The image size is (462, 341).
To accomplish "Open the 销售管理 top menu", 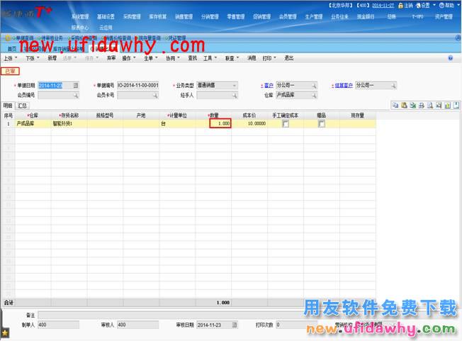I will pyautogui.click(x=184, y=16).
